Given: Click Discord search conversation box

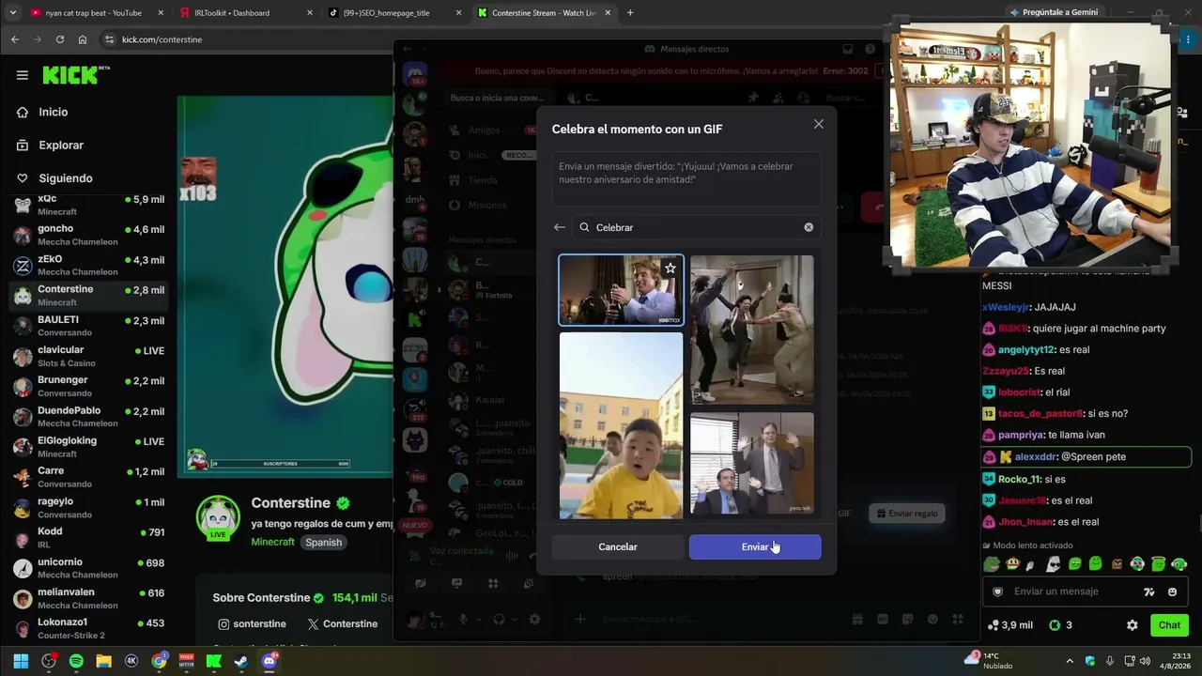Looking at the screenshot, I should [498, 98].
